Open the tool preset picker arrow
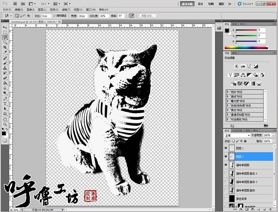The height and width of the screenshot is (212, 278). (11, 16)
